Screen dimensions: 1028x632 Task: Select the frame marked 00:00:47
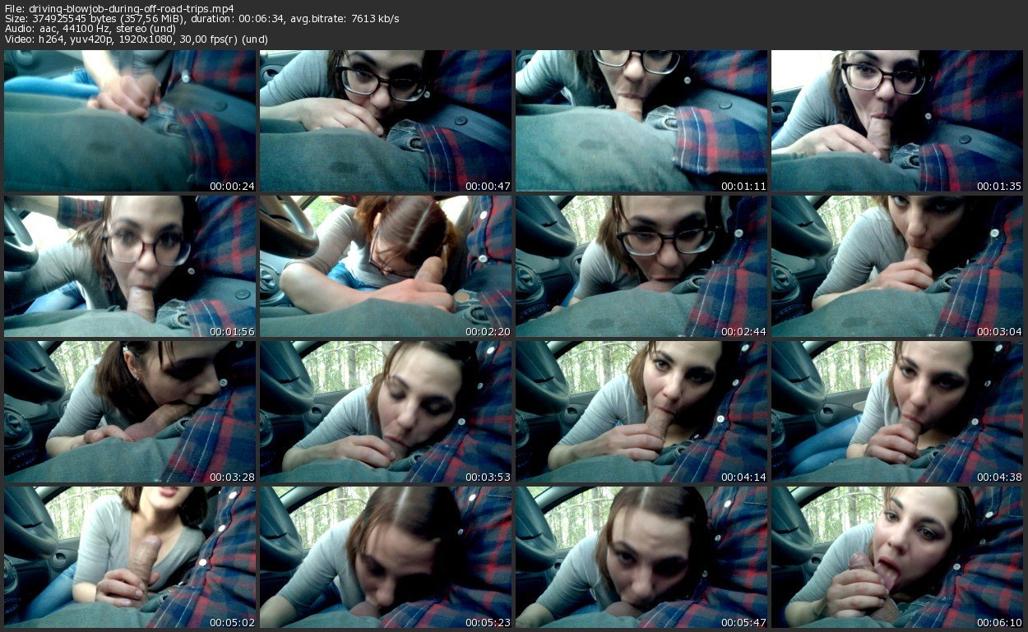coord(386,121)
